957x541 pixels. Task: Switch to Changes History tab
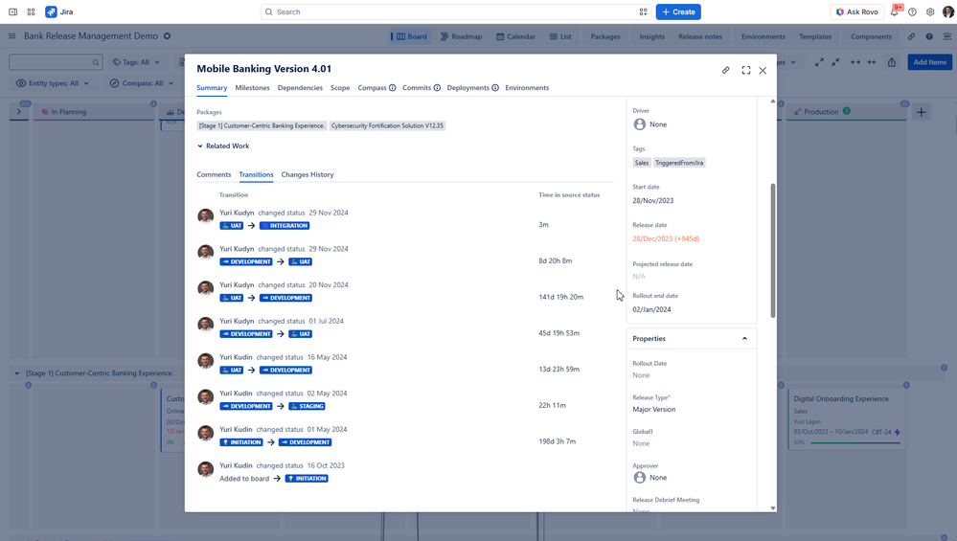click(x=307, y=174)
